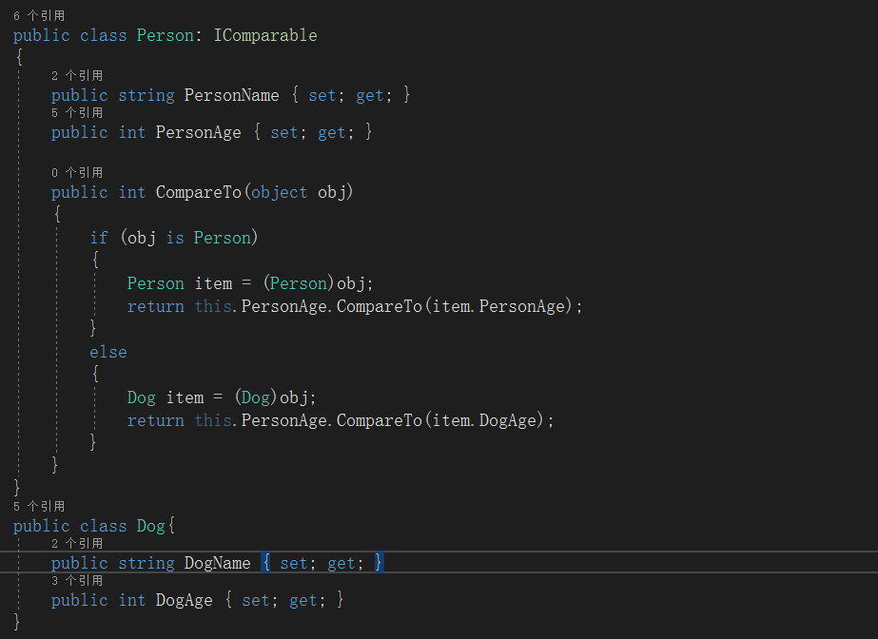Click the 'int' keyword on the CompareTo line
Viewport: 878px width, 639px height.
(x=132, y=192)
